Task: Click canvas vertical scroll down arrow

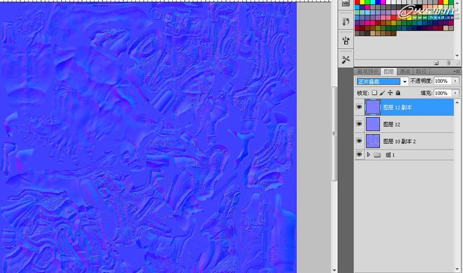Action: click(335, 270)
